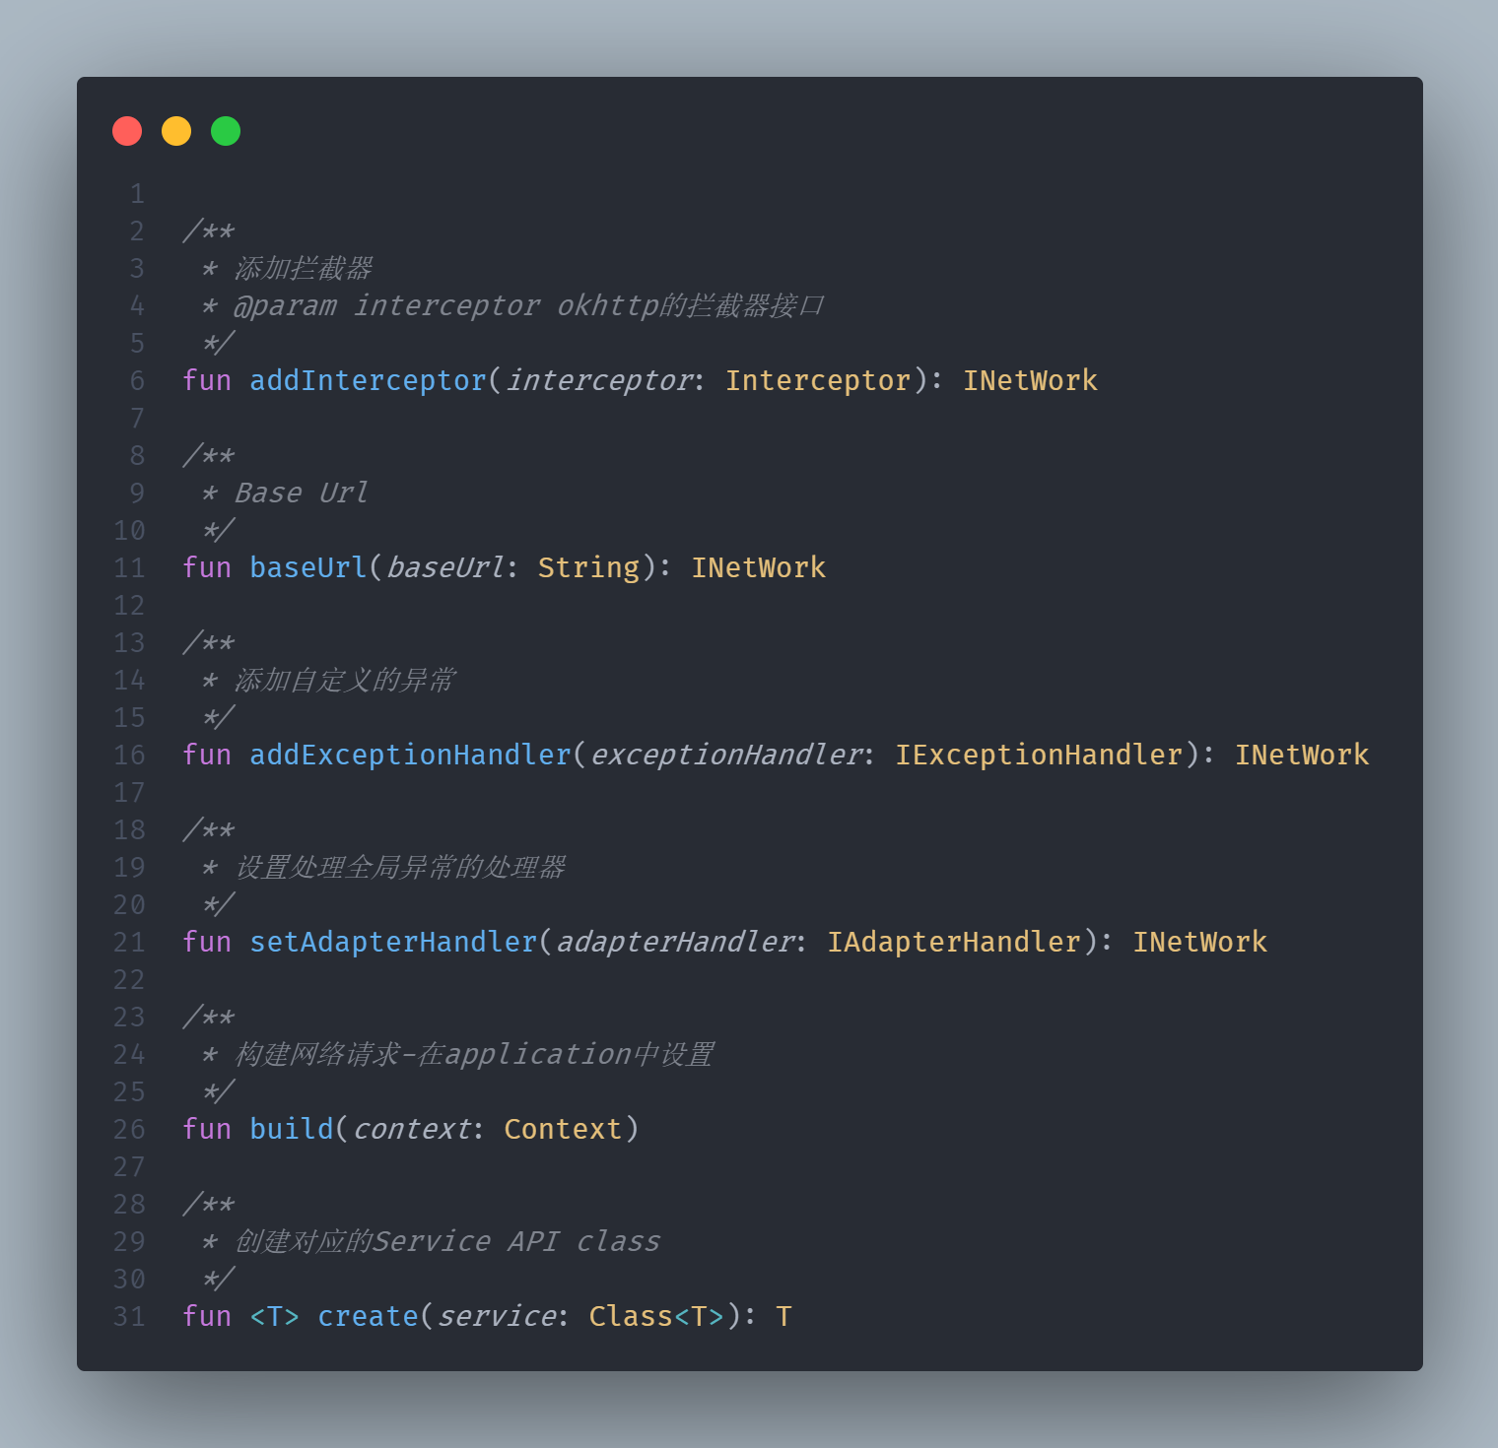Click the yellow minimize dot
This screenshot has height=1448, width=1498.
176,131
